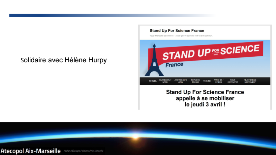276x155 pixels.
Task: Open the AFFICHES / FLYERS menu item
Action: 218,81
